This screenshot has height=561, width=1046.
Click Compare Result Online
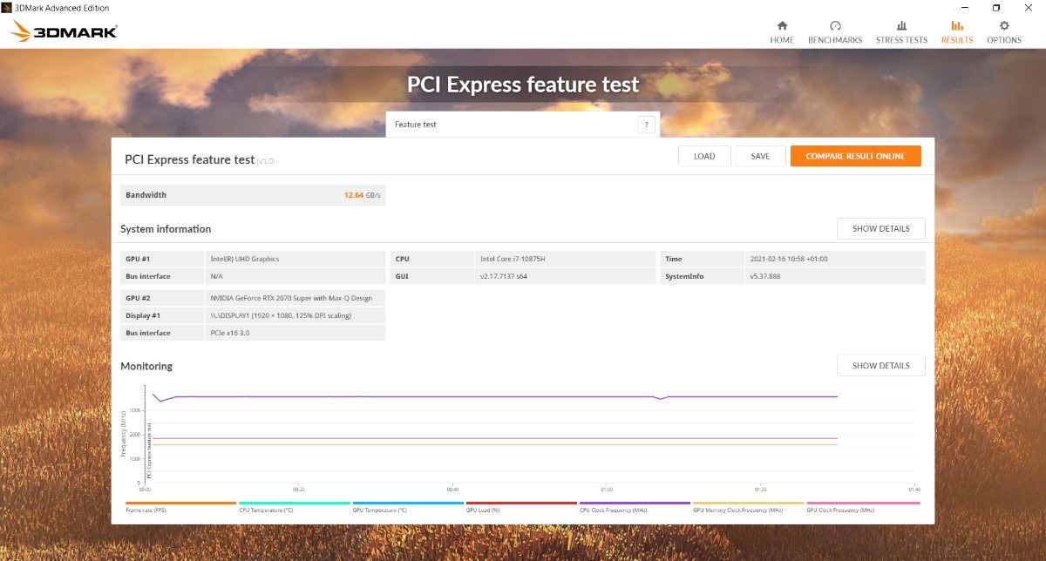pyautogui.click(x=855, y=157)
